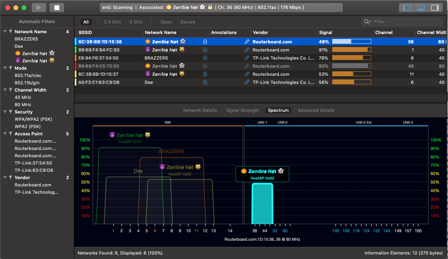Click the filter funnel icon beside Access Point
The width and height of the screenshot is (448, 259).
11,134
